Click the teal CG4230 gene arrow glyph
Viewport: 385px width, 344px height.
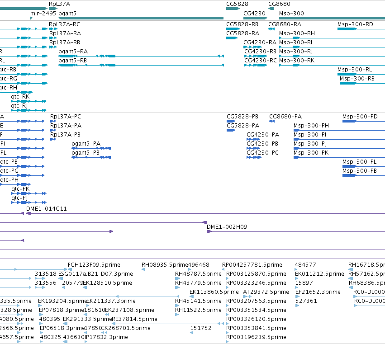pyautogui.click(x=255, y=18)
